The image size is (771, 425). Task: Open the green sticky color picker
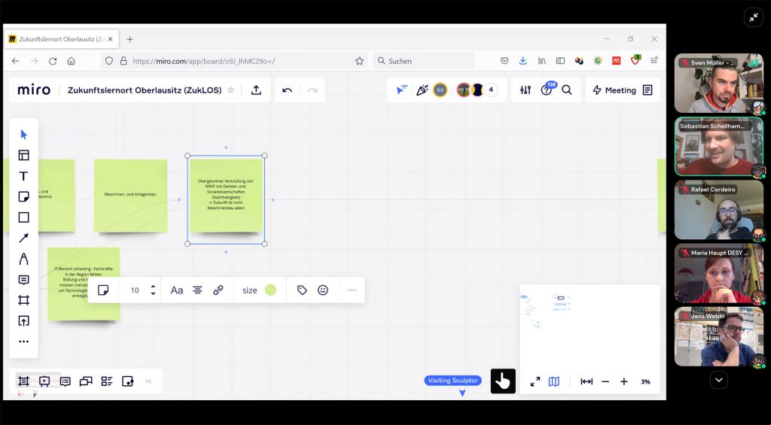tap(270, 290)
